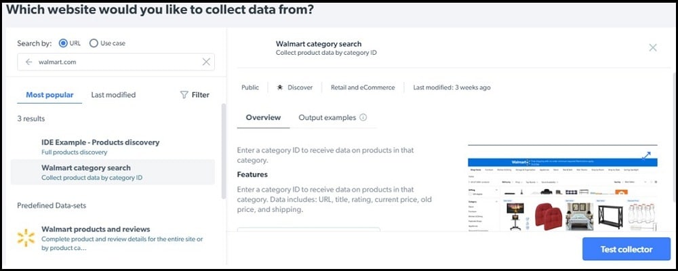
Task: Click the 3 results count text
Action: tap(31, 119)
